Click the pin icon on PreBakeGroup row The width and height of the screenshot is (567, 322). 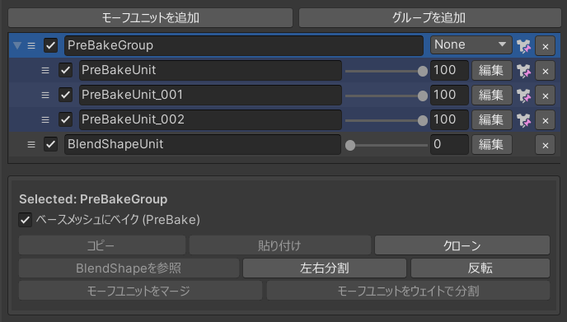523,46
